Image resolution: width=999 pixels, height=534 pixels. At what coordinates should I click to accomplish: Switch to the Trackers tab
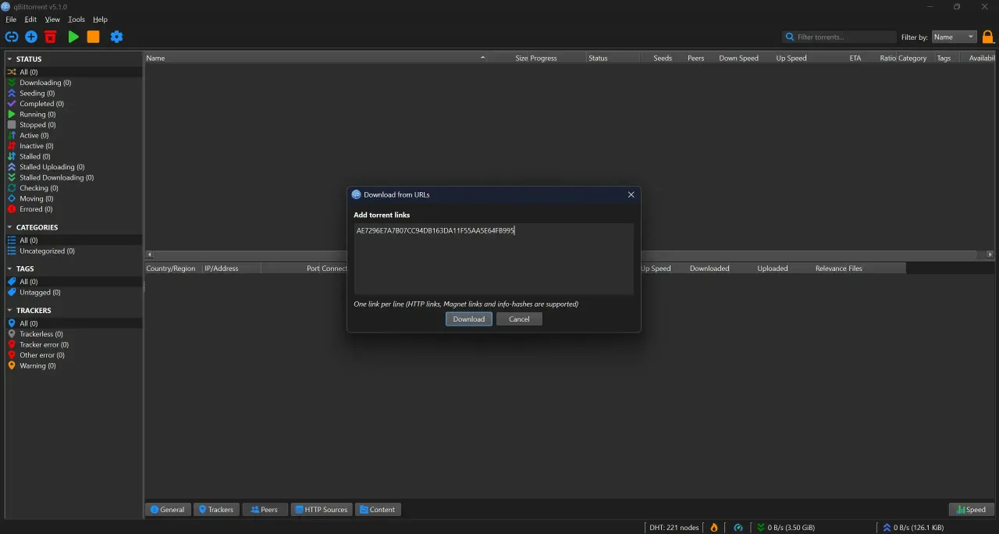216,510
